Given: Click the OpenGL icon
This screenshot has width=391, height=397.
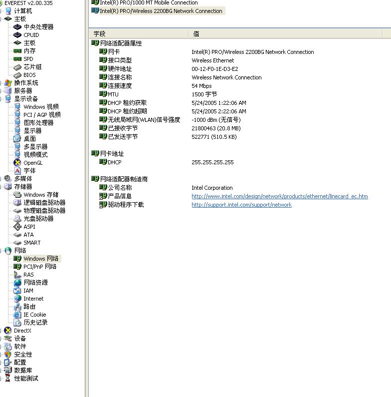Looking at the screenshot, I should (x=17, y=163).
